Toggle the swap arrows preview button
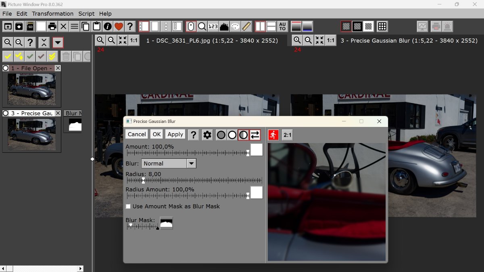Viewport: 484px width, 272px height. 255,135
